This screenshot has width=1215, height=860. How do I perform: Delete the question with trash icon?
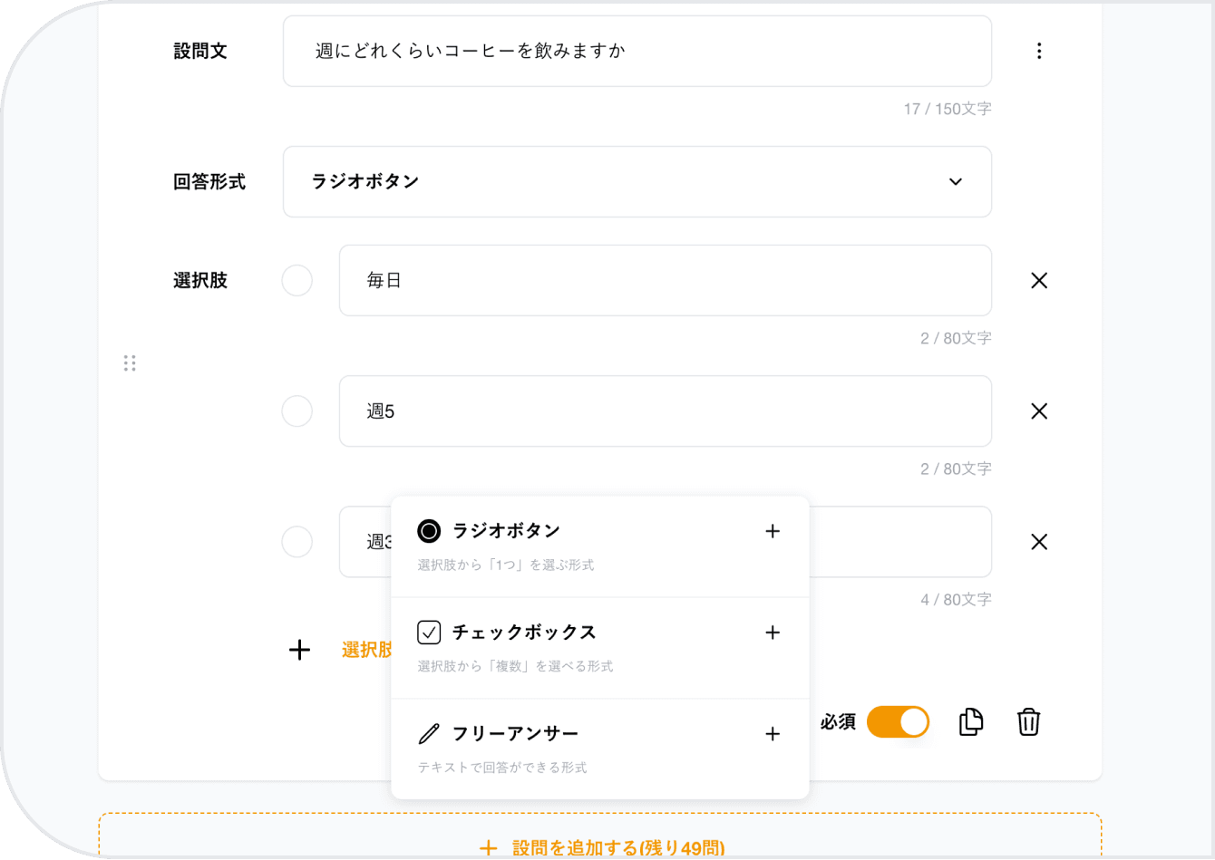[x=1028, y=721]
